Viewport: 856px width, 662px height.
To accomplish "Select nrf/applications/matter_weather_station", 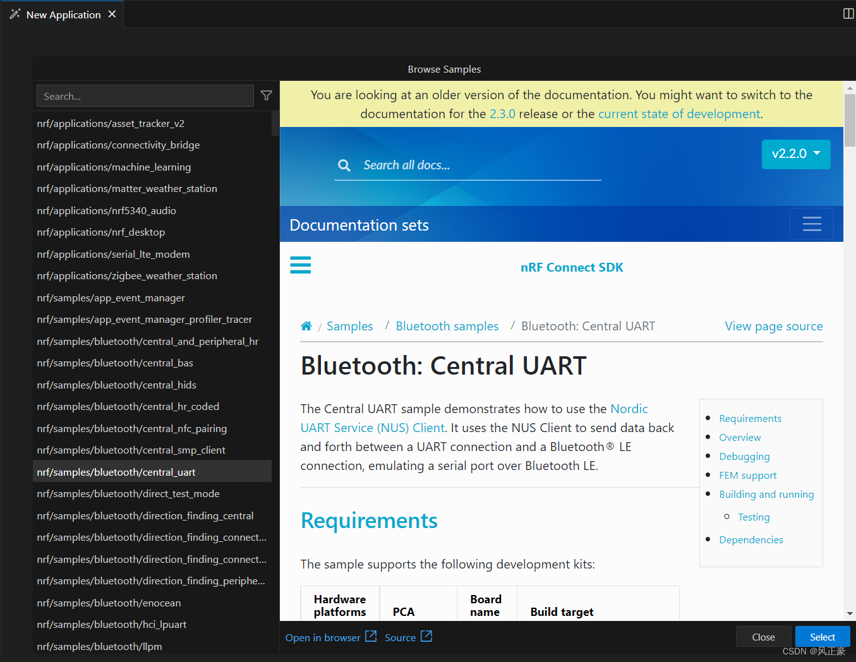I will [x=152, y=188].
